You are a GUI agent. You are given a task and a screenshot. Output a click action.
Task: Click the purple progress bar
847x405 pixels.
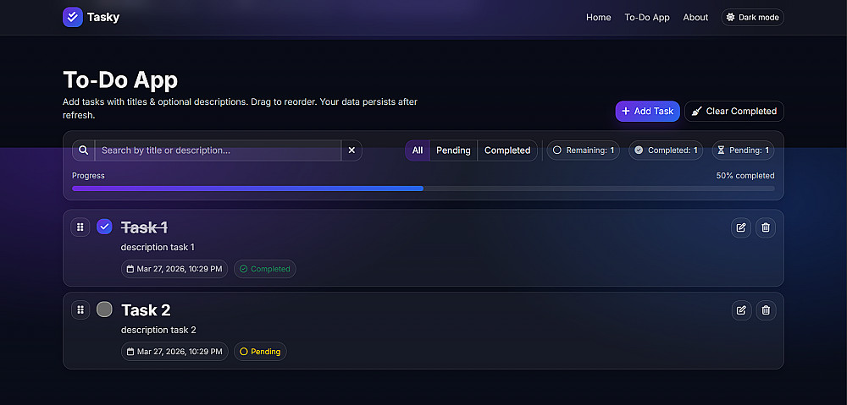coord(247,189)
